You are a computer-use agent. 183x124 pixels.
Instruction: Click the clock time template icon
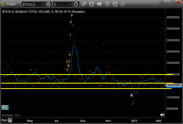tap(76, 4)
